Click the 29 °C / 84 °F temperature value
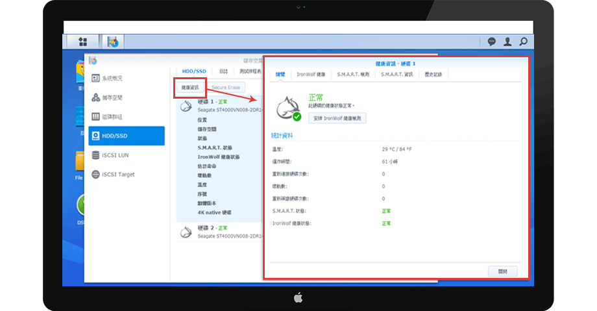This screenshot has height=311, width=597. [396, 149]
